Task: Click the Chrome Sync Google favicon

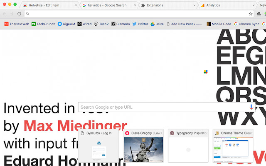Action: (x=236, y=24)
